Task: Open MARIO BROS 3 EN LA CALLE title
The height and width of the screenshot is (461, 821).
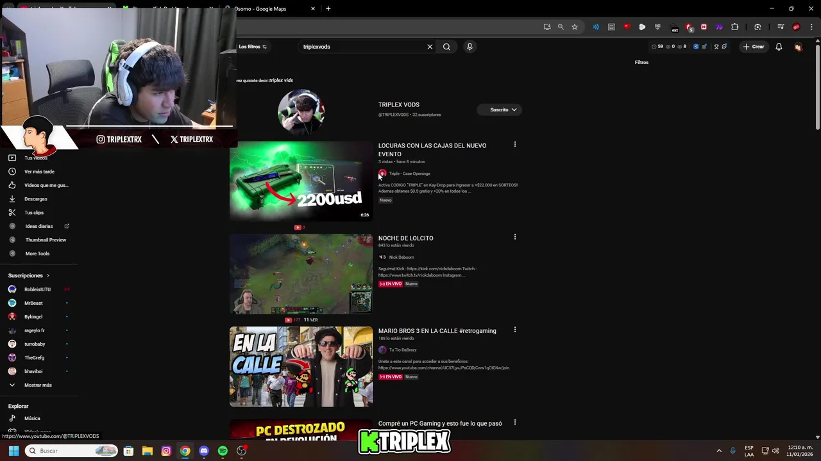Action: pyautogui.click(x=437, y=331)
